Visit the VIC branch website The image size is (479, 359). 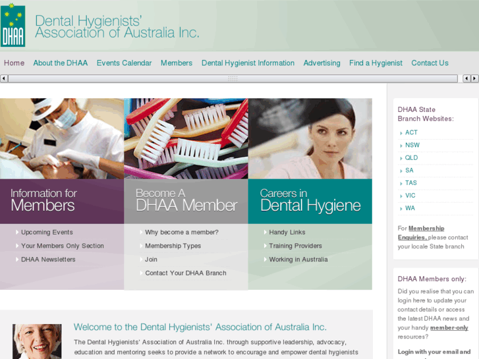[x=410, y=196]
